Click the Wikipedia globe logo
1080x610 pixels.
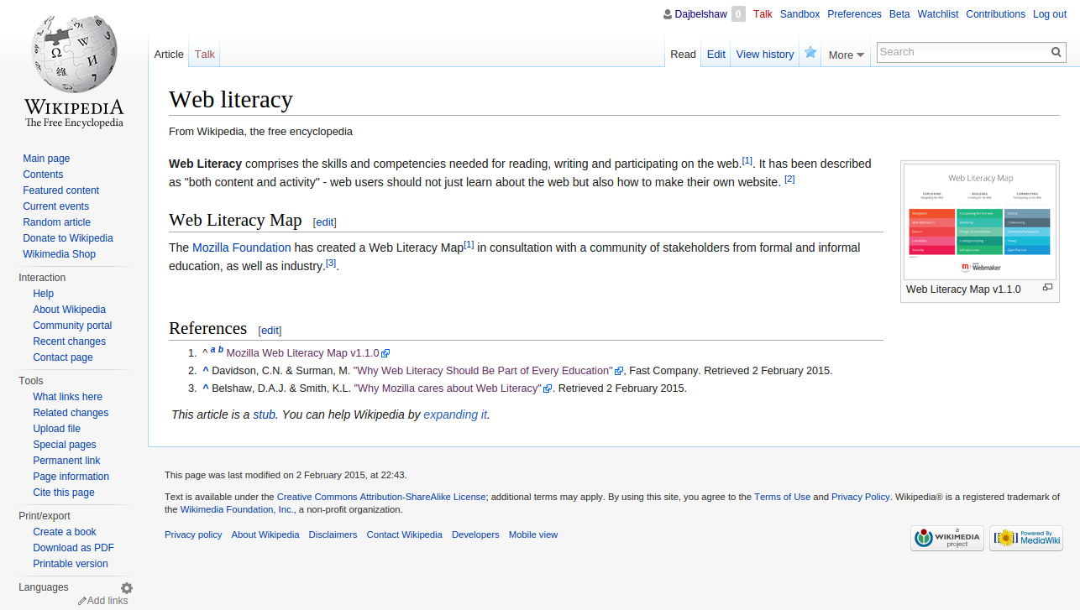point(74,55)
